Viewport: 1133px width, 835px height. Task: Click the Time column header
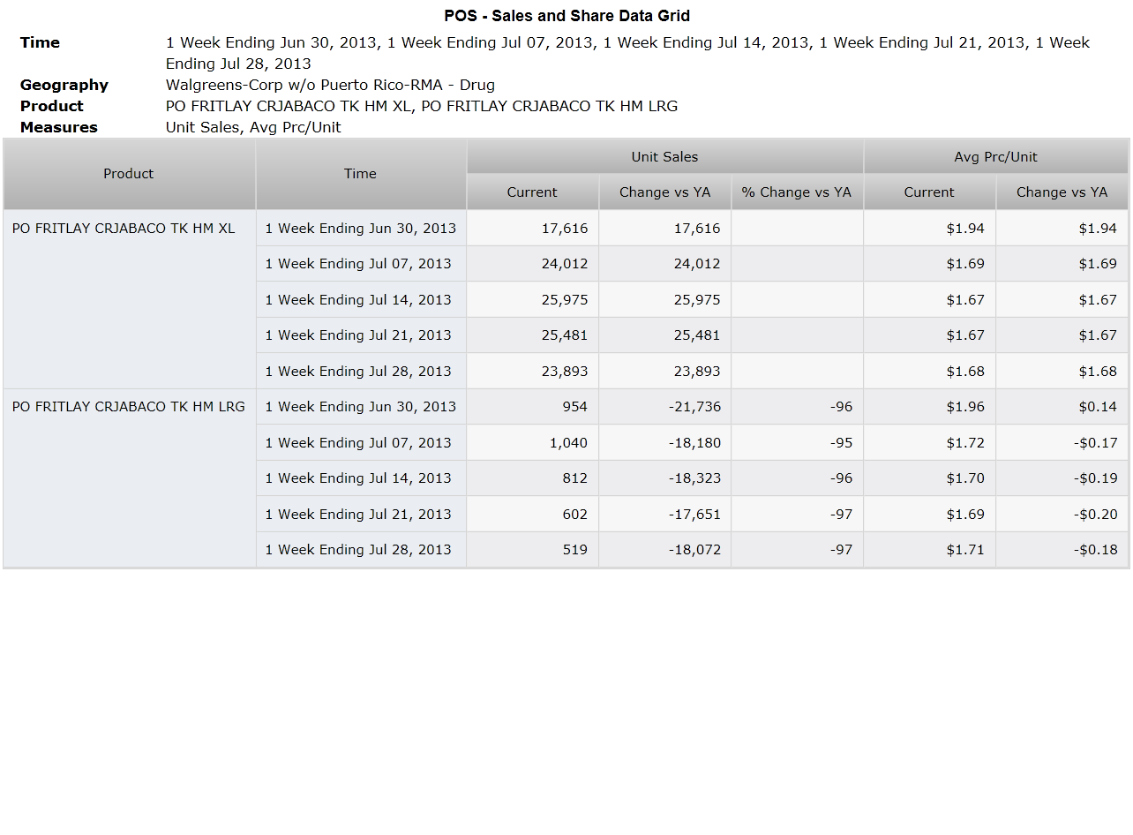coord(360,174)
